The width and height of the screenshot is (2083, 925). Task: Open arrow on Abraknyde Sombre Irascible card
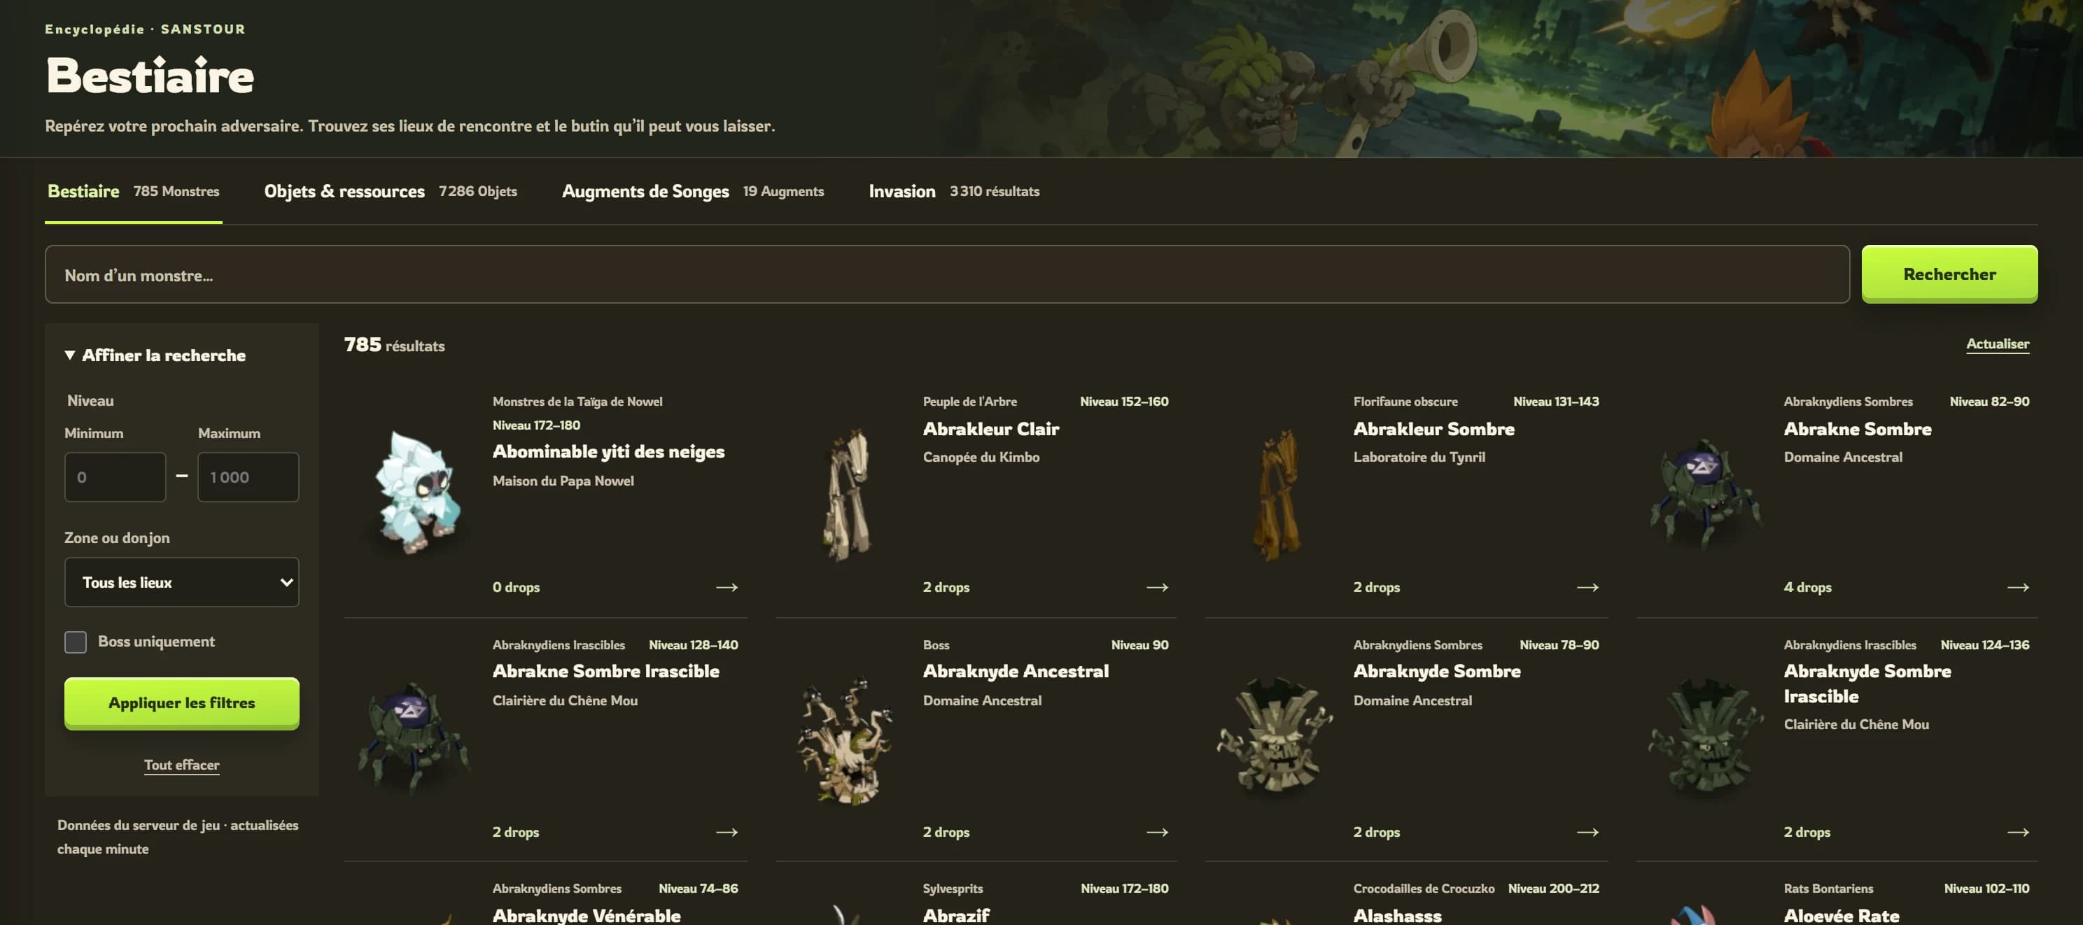coord(2017,832)
